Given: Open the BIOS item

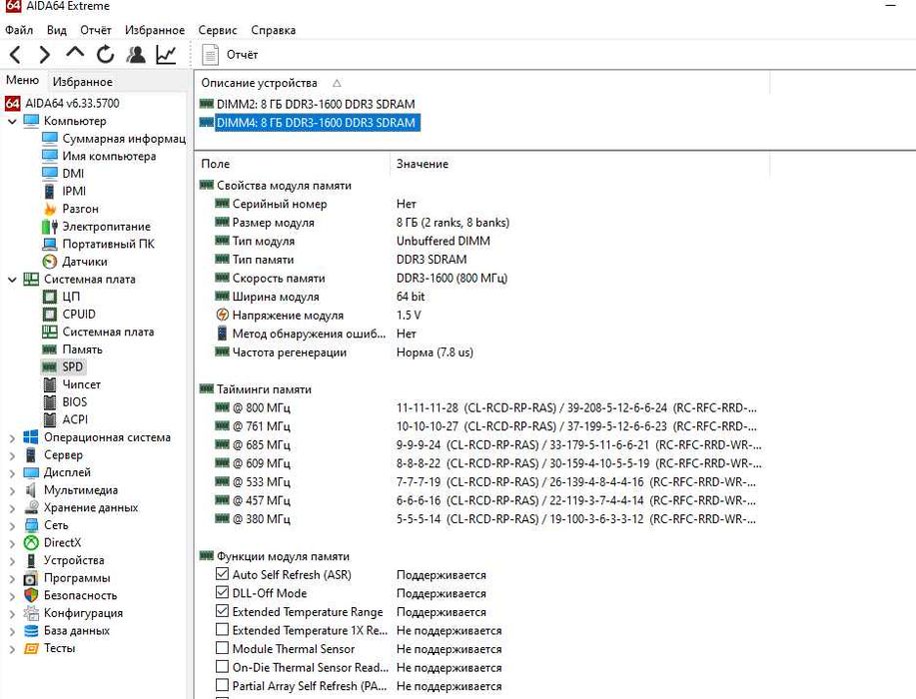Looking at the screenshot, I should 65,401.
